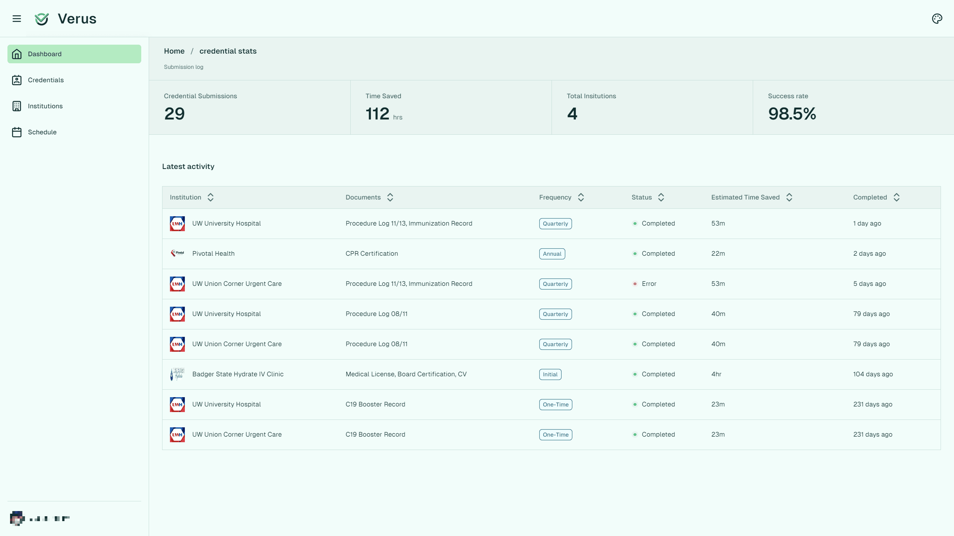The width and height of the screenshot is (954, 536).
Task: Click the UW University Hospital logo
Action: (177, 223)
